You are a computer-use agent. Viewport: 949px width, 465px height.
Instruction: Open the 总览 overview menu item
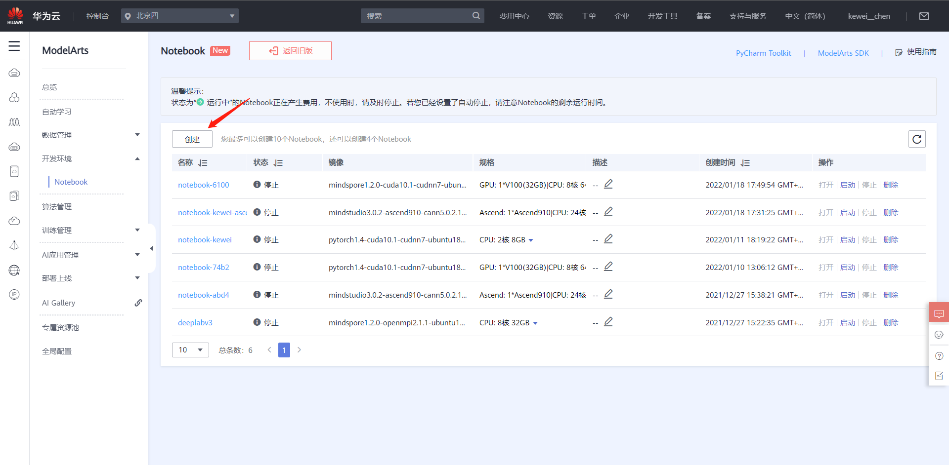pyautogui.click(x=49, y=87)
